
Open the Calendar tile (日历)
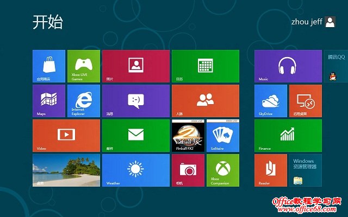click(206, 66)
